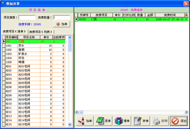Viewport: 190px width, 129px height.
Task: Click the wine bottle 加单 button icon
Action: [x=82, y=121]
